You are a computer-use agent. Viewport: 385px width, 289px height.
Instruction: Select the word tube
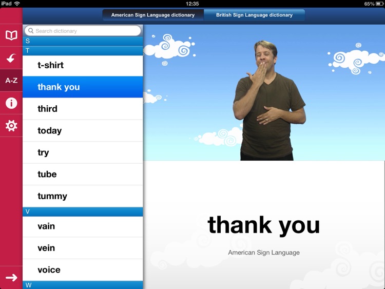point(83,175)
